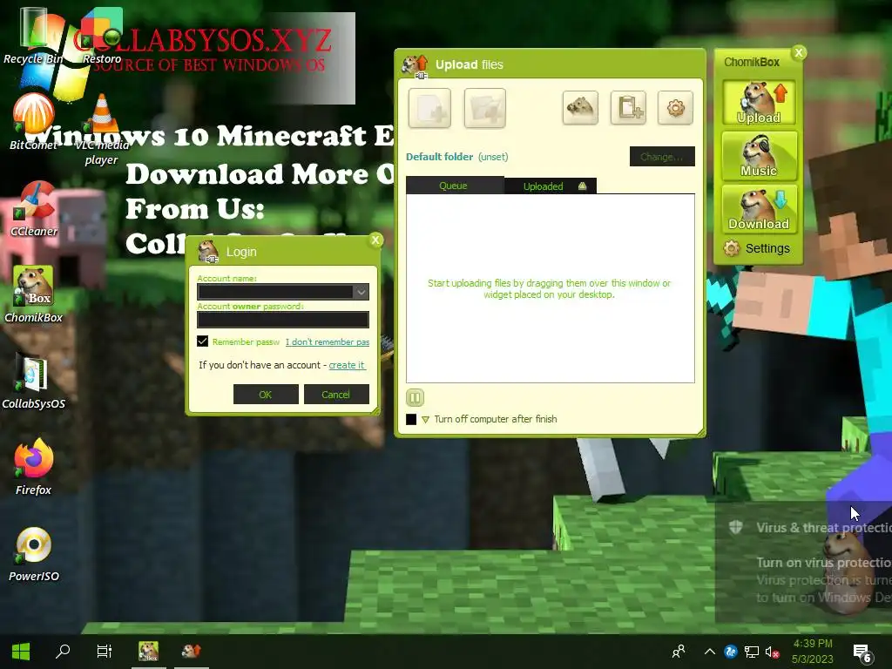The height and width of the screenshot is (669, 892).
Task: Click the volume icon in system tray
Action: pos(772,652)
